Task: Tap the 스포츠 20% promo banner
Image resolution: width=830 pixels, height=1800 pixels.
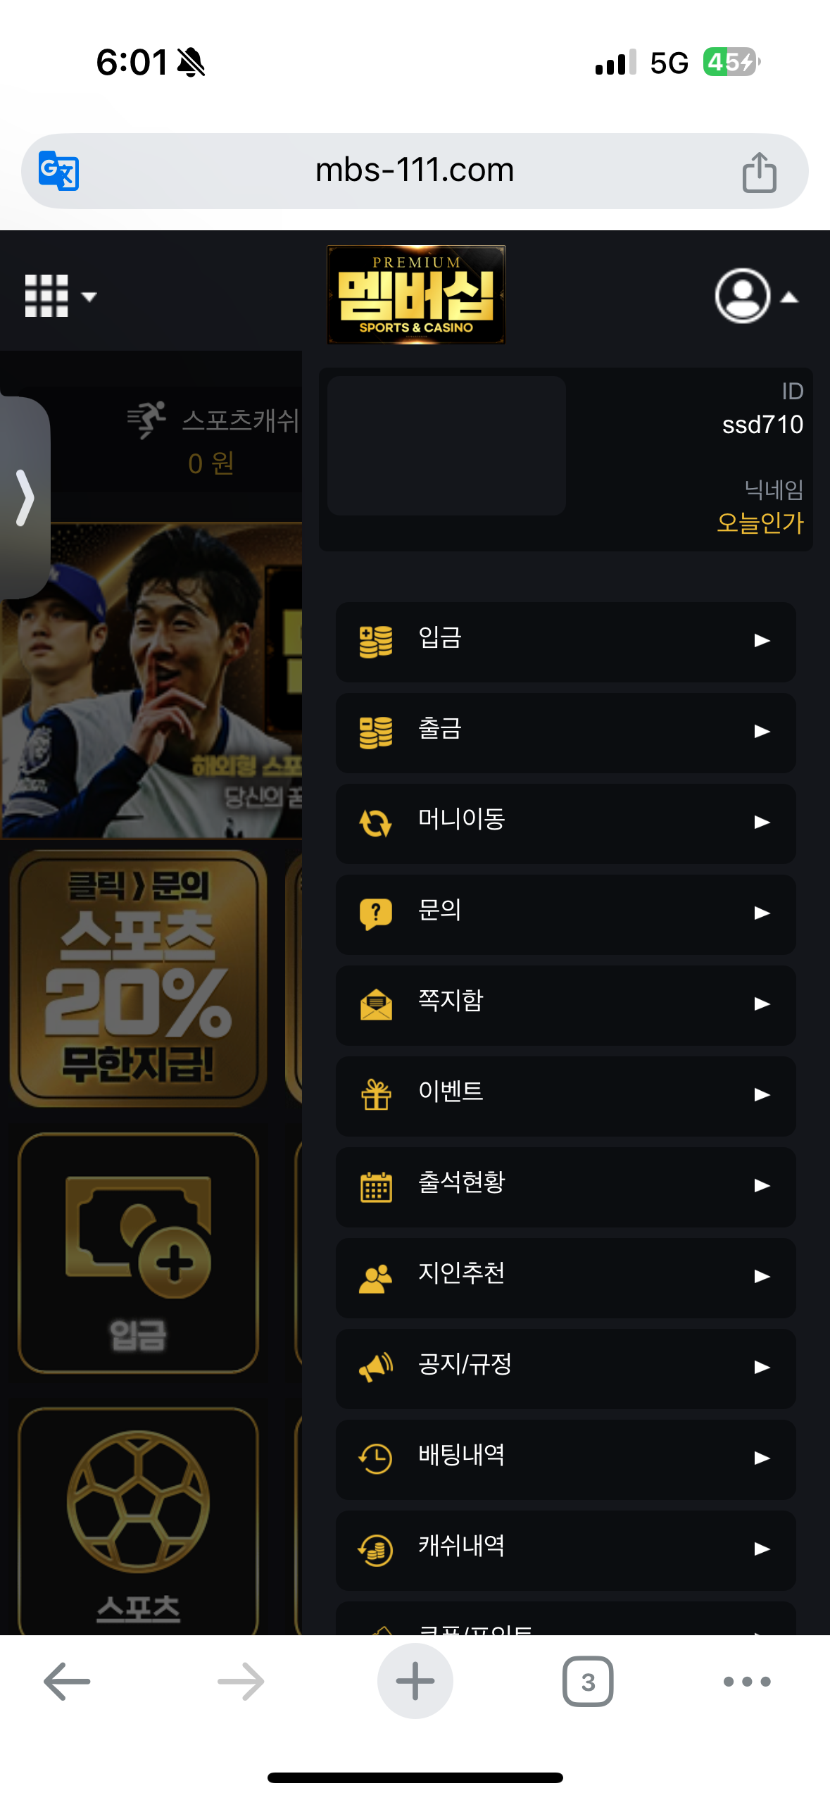Action: click(138, 978)
